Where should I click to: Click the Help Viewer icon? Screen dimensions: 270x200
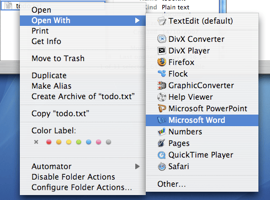162,97
